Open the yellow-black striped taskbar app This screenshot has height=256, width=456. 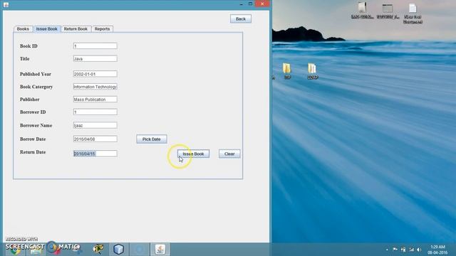98,249
